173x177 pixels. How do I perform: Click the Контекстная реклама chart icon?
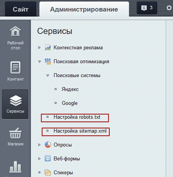coord(47,47)
